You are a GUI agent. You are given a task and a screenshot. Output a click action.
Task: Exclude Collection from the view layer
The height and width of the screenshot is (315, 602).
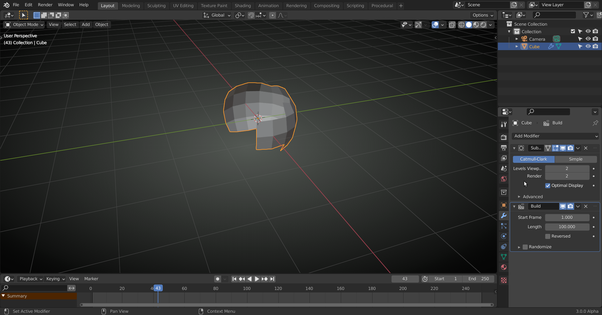573,31
